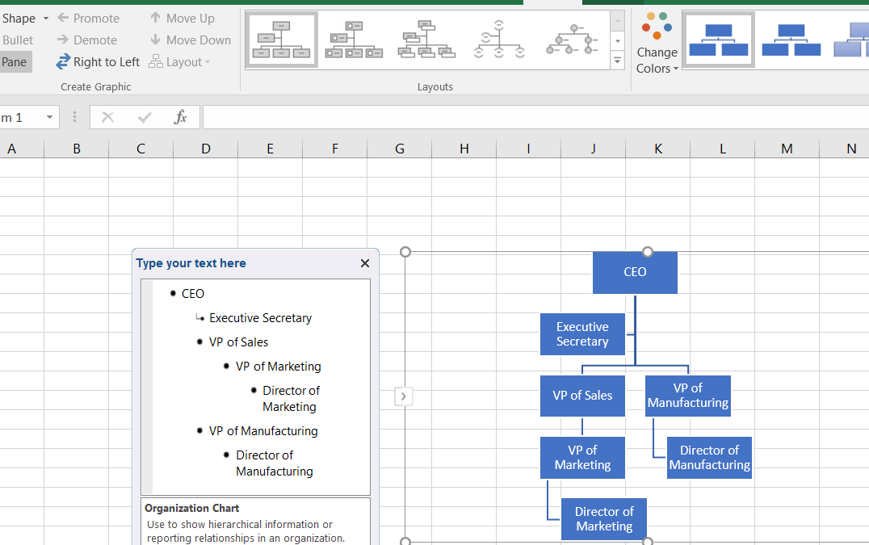Select column F header

(334, 149)
